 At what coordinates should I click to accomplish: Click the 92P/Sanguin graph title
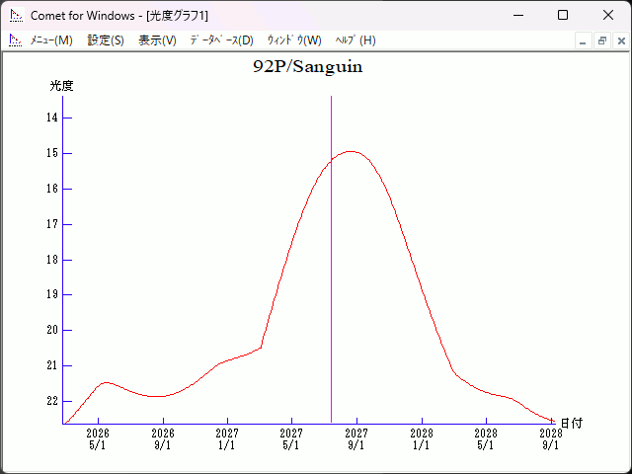(308, 67)
